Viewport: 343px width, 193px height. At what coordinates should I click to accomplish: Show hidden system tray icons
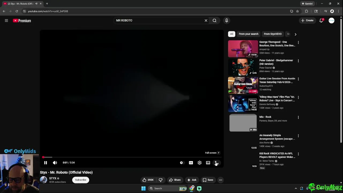296,188
